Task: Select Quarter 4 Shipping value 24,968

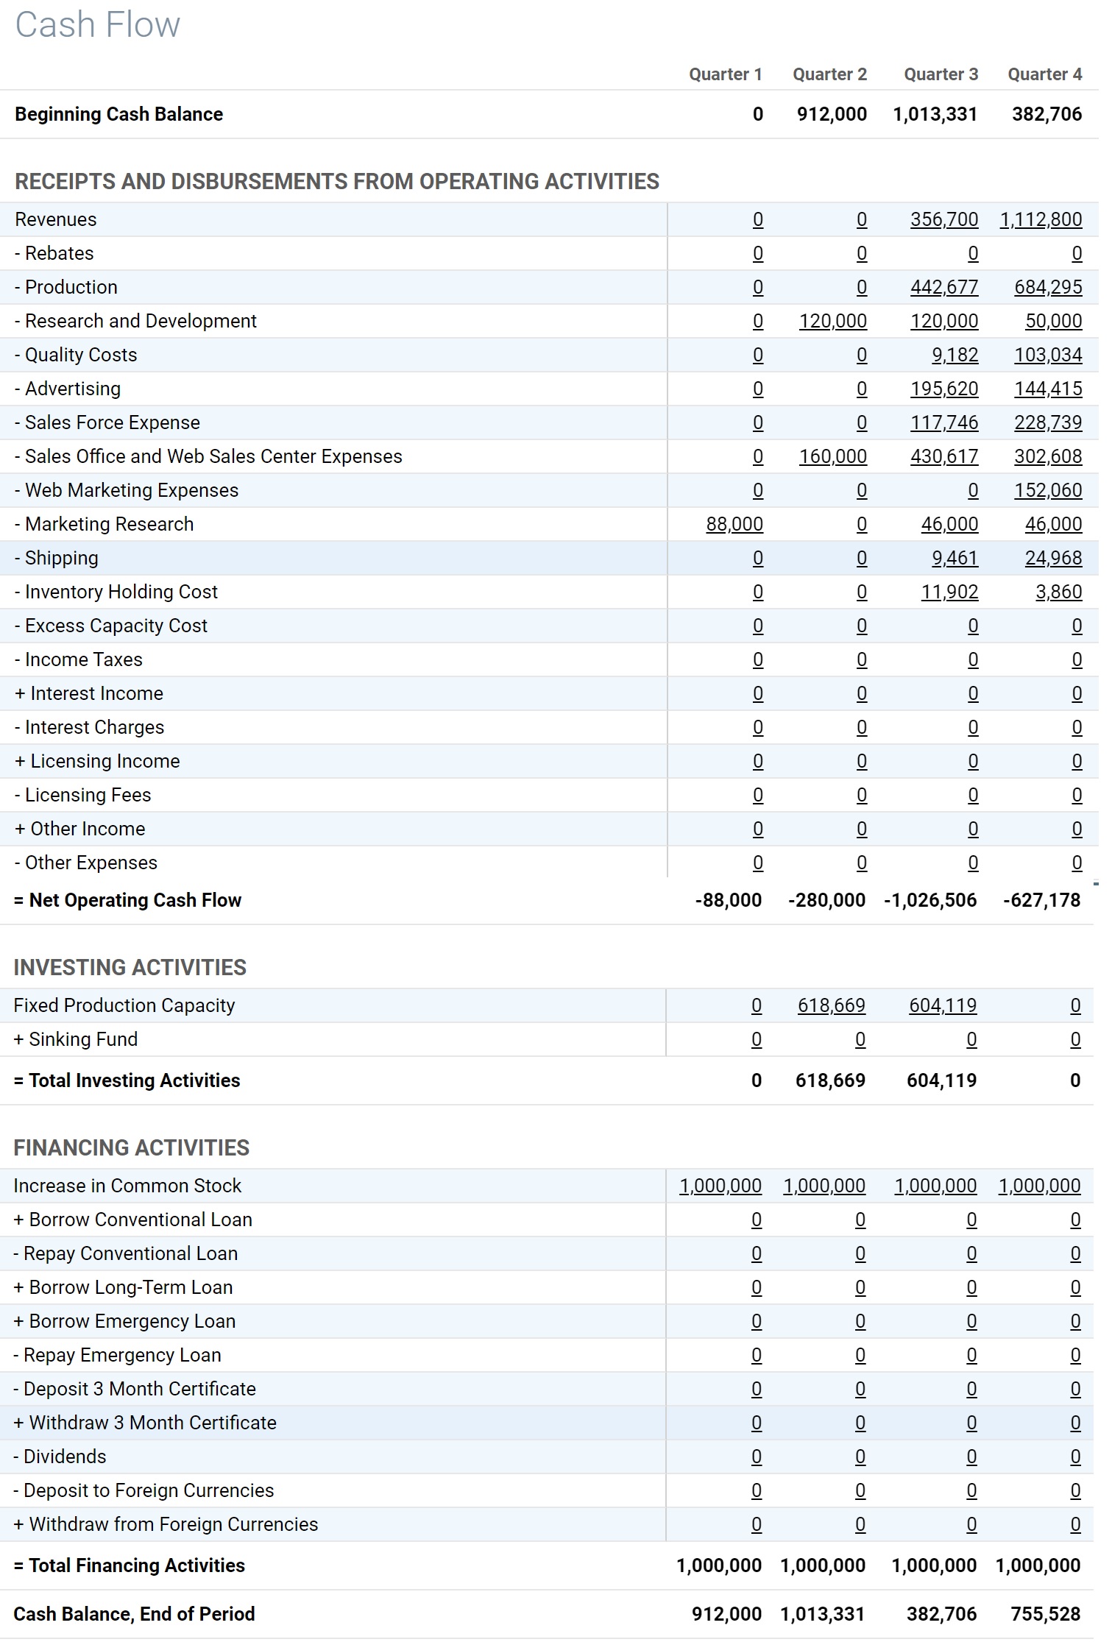Action: tap(1053, 558)
